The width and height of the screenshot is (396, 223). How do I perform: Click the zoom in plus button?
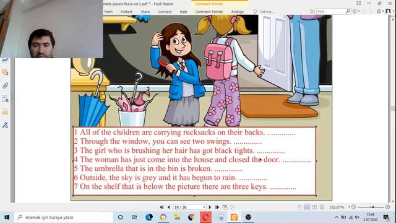click(x=388, y=207)
